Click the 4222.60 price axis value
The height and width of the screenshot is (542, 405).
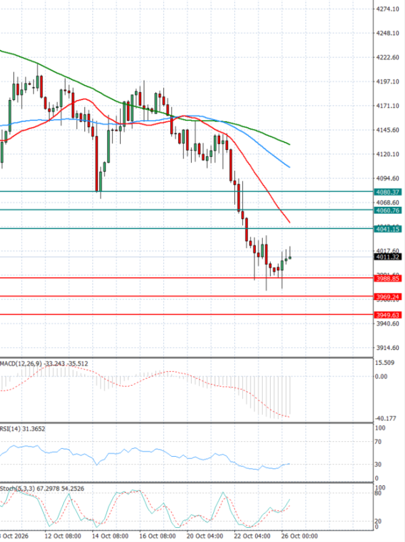point(387,57)
